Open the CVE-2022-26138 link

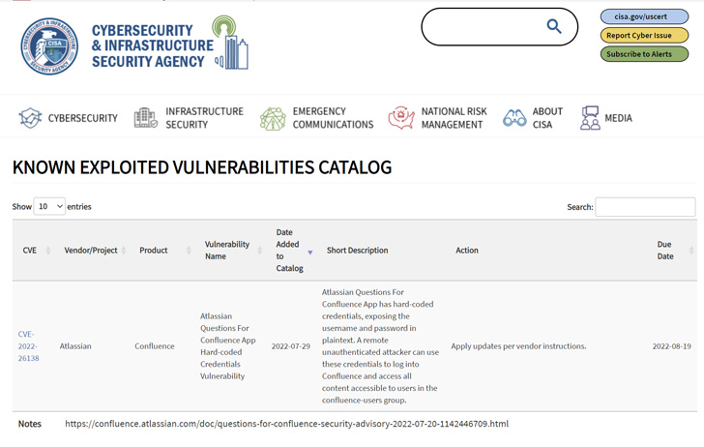pyautogui.click(x=28, y=346)
